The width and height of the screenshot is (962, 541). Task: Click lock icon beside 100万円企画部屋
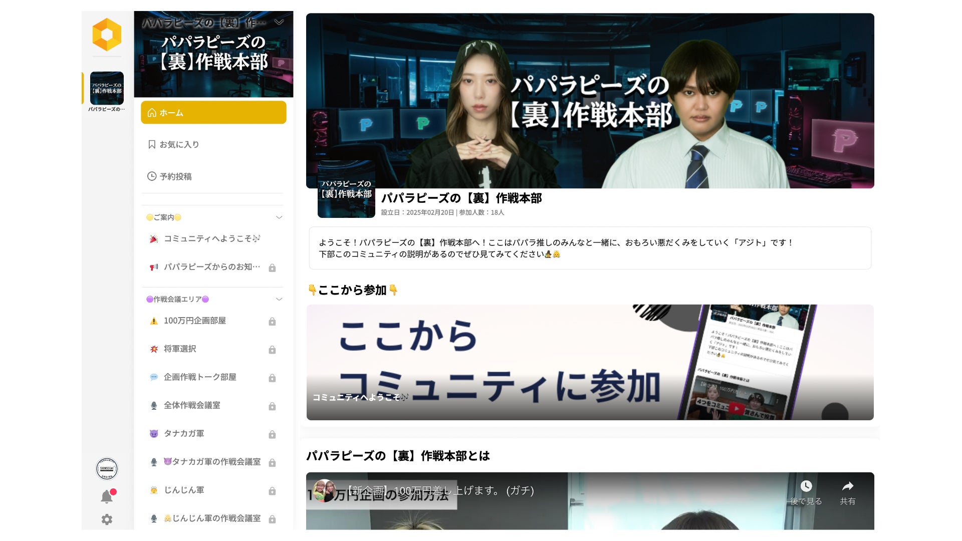coord(272,322)
